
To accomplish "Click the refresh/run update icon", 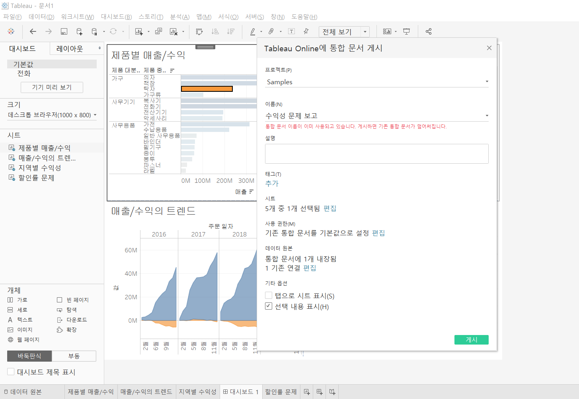I will click(113, 31).
